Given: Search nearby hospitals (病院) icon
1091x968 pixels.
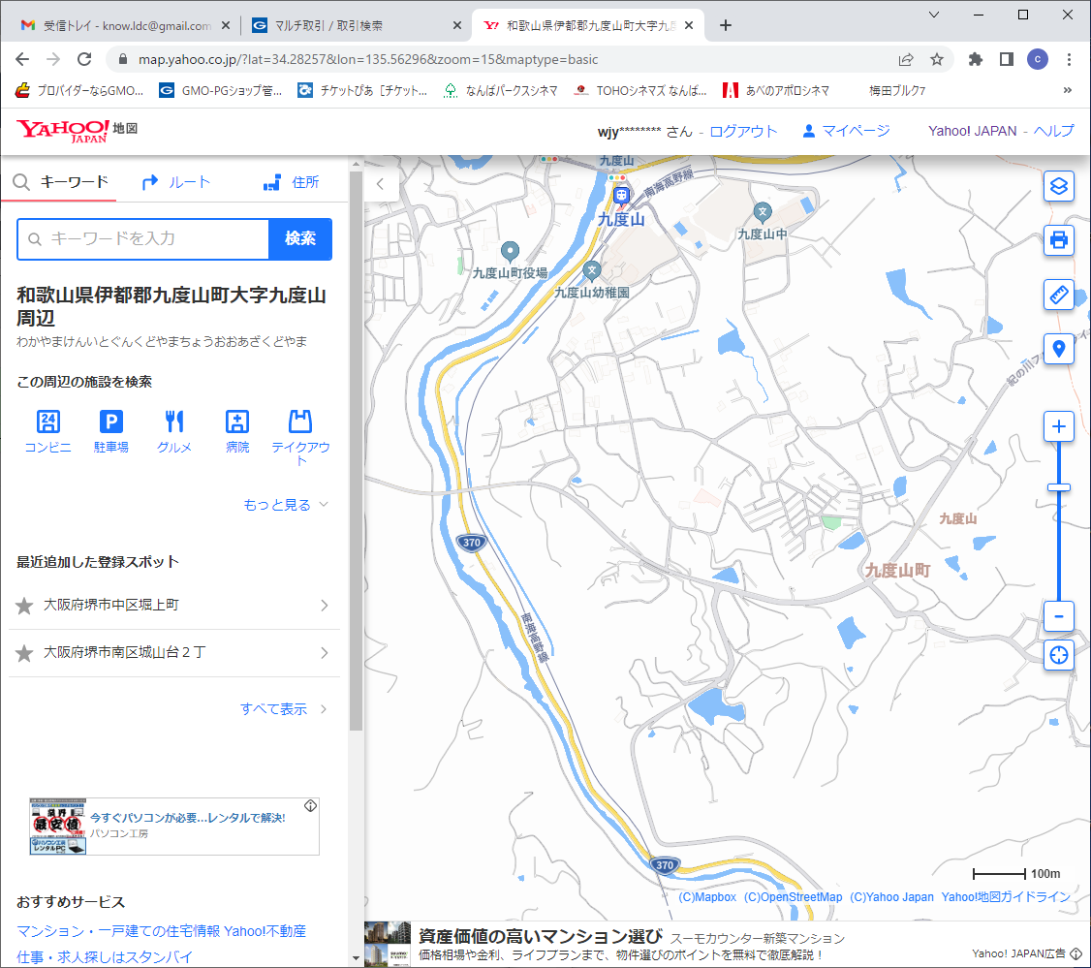Looking at the screenshot, I should tap(237, 422).
